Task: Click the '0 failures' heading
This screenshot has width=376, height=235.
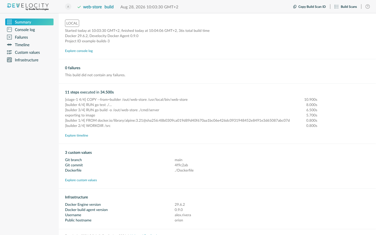Action: click(73, 68)
